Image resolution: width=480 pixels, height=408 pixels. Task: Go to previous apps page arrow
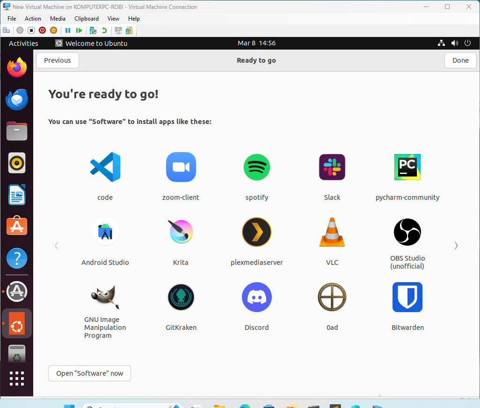tap(57, 246)
